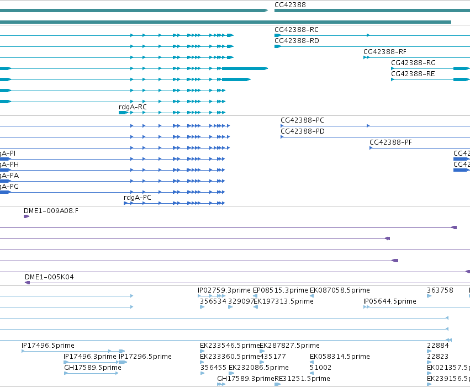
Task: Click the DME1-009A08.F feature label
Action: 51,211
